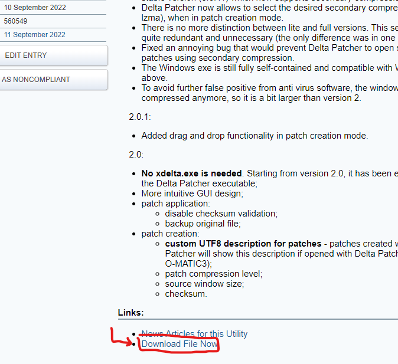Click 'Fixed an annoying bug' bullet text
Viewport: 398px width, 364px height.
click(269, 53)
